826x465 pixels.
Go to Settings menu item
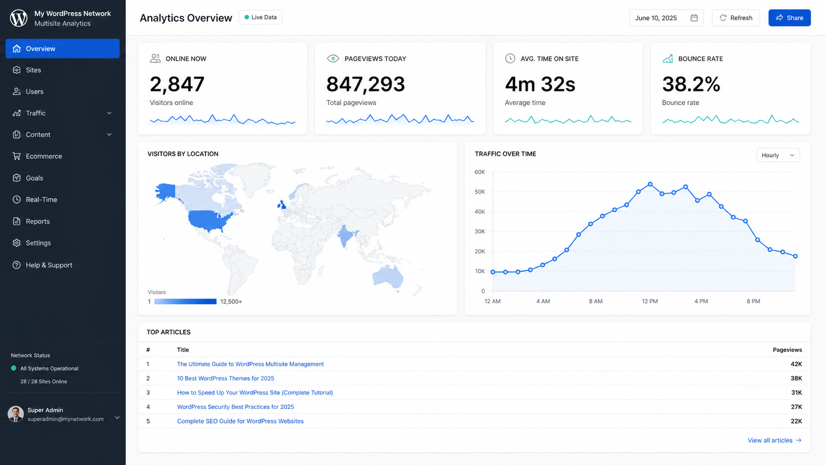tap(63, 243)
